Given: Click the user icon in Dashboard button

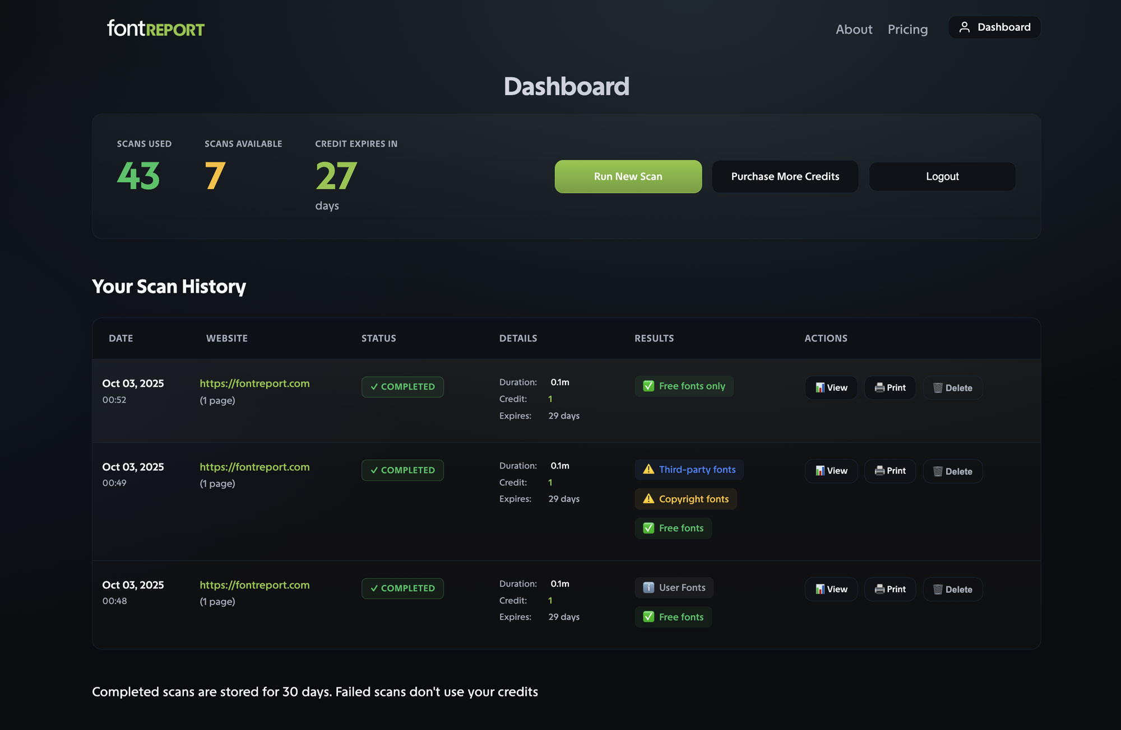Looking at the screenshot, I should point(964,27).
